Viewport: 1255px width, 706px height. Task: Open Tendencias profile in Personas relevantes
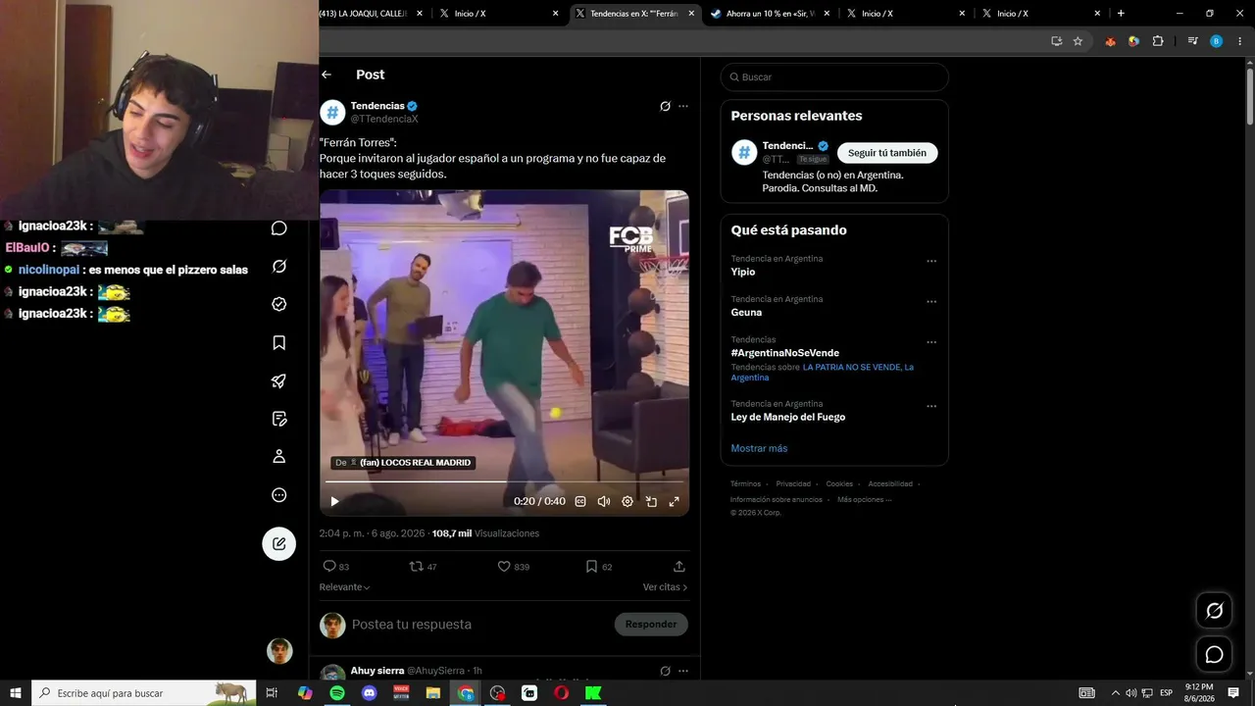pyautogui.click(x=787, y=146)
